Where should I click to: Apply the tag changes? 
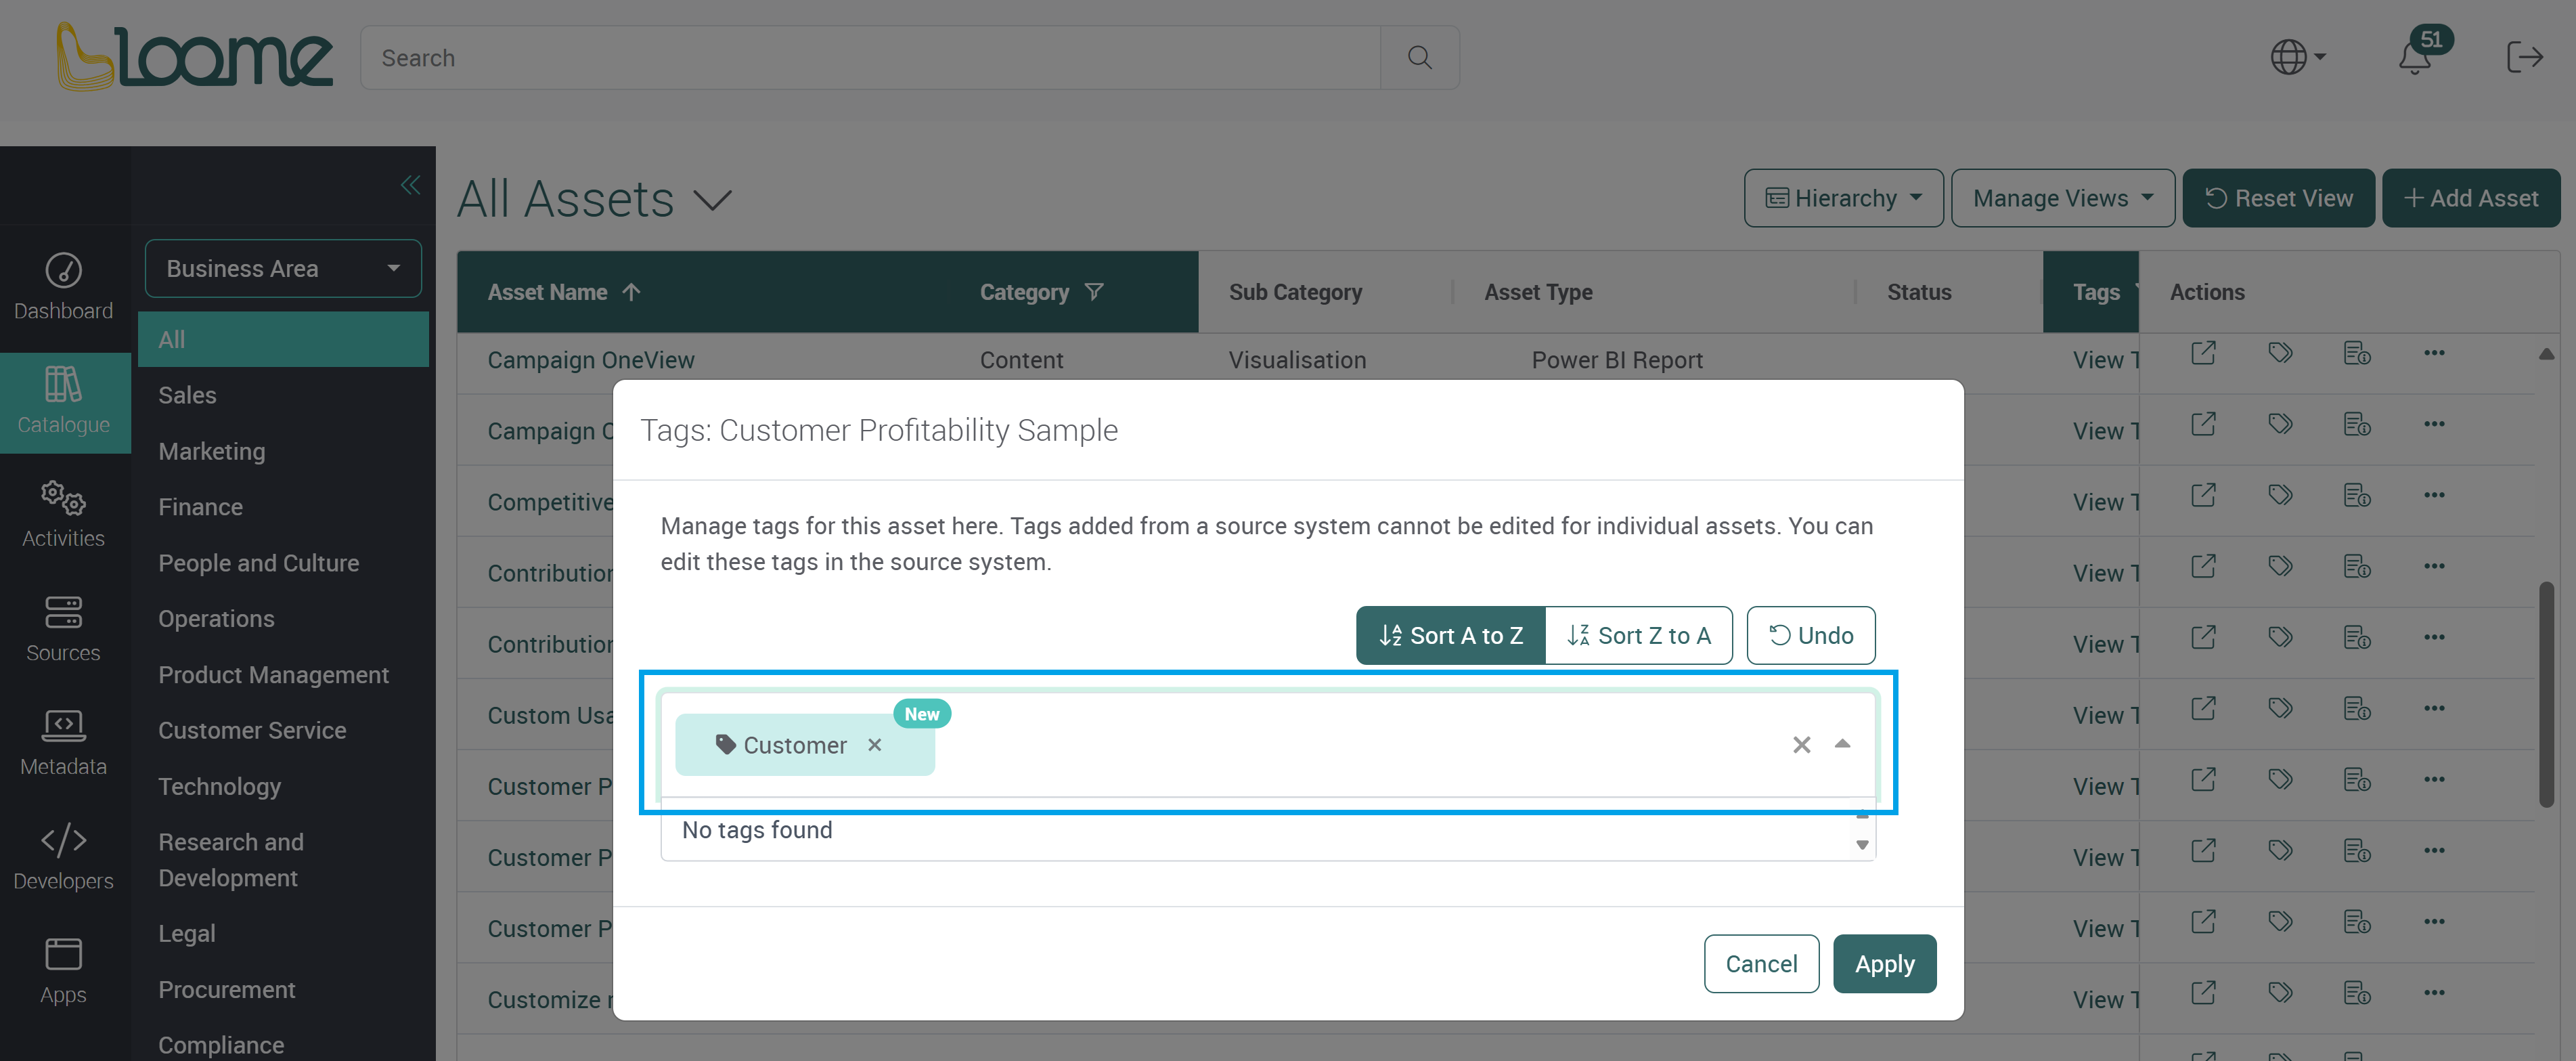tap(1884, 963)
